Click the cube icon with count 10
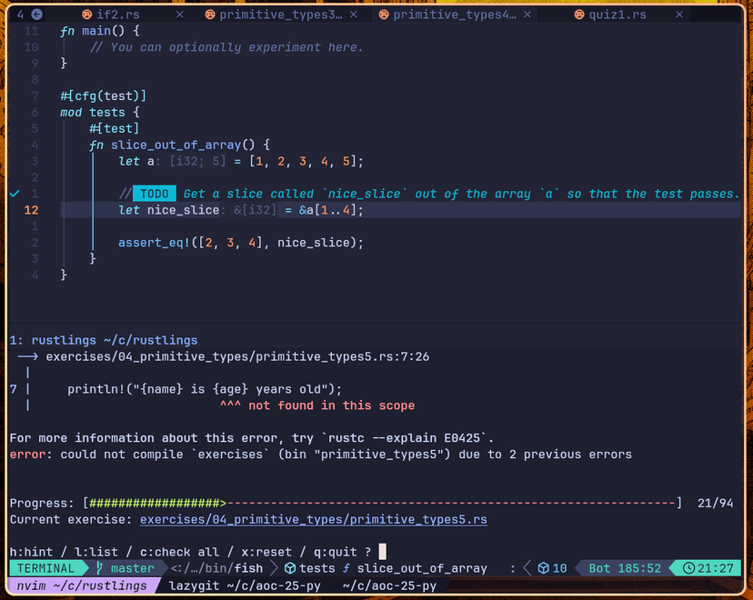 tap(543, 568)
